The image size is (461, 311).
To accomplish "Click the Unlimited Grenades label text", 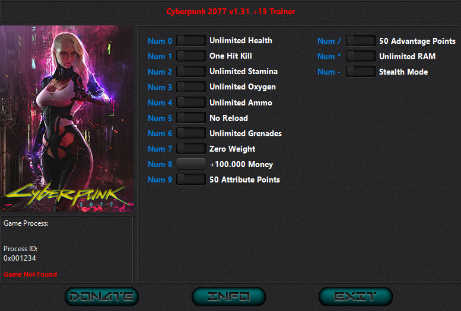I will click(246, 133).
